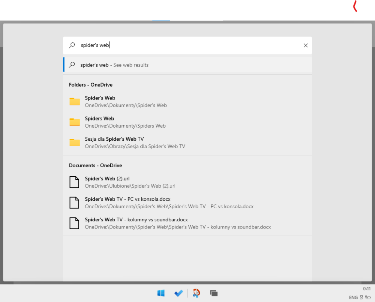This screenshot has height=302, width=375.
Task: Launch the blue checkmark To Do app
Action: click(178, 293)
